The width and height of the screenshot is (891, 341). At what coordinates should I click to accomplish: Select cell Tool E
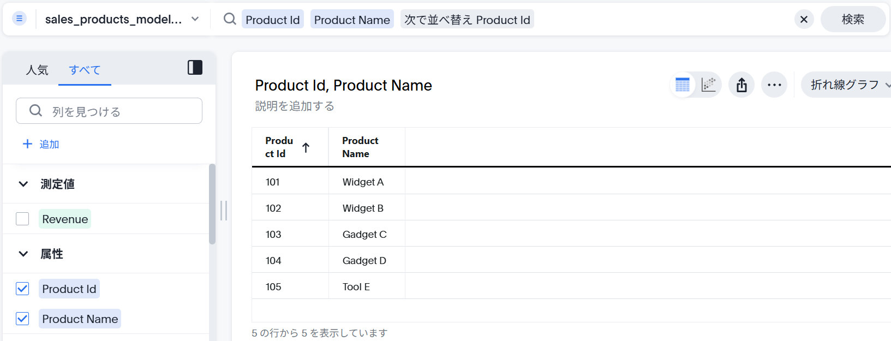(x=367, y=286)
